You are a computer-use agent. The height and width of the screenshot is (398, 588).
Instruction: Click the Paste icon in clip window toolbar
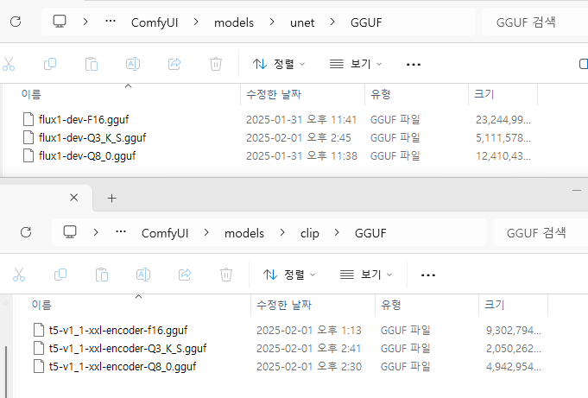pos(102,275)
